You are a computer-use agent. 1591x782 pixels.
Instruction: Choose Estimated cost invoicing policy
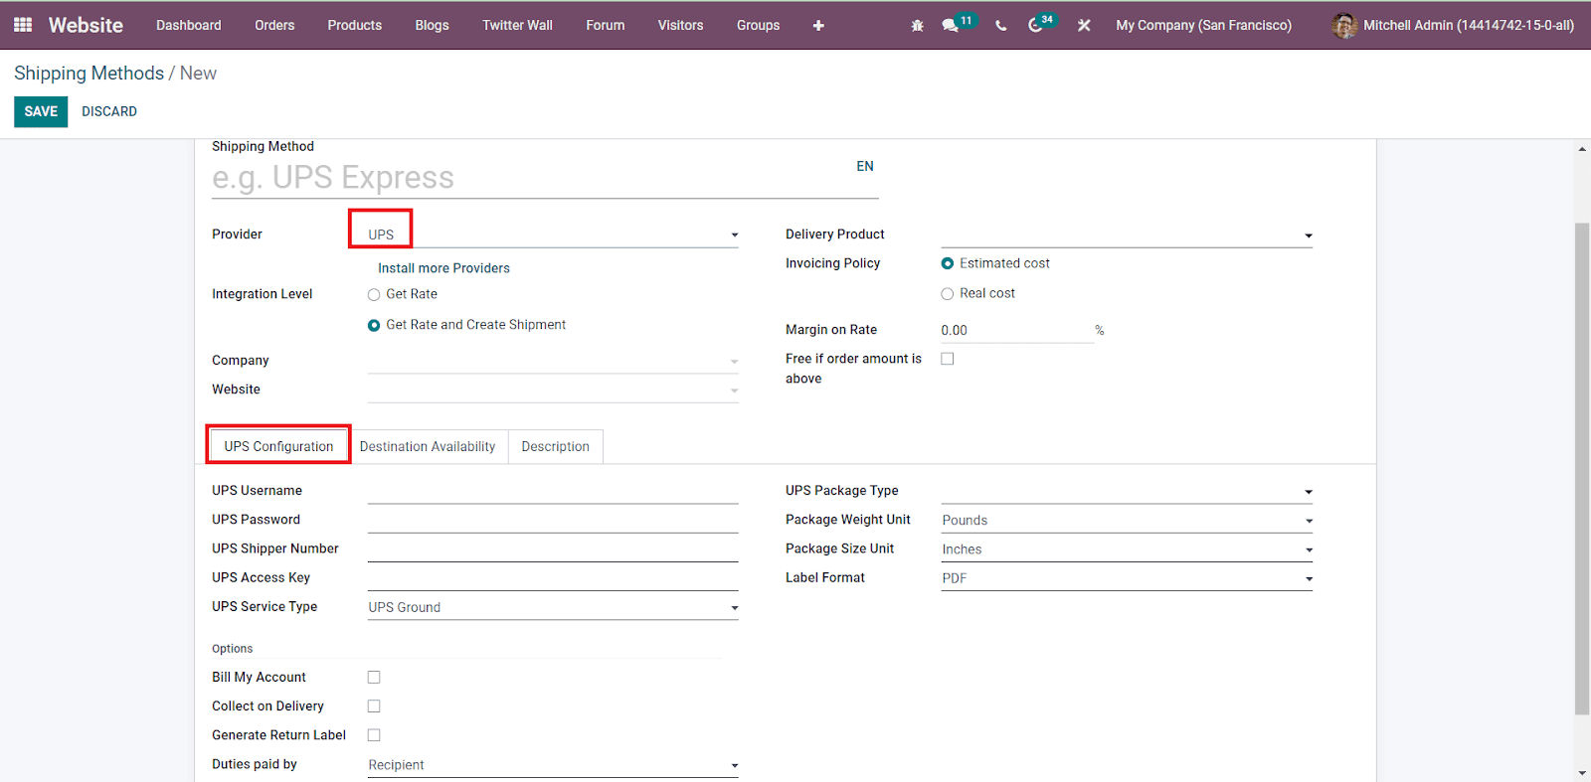click(948, 263)
